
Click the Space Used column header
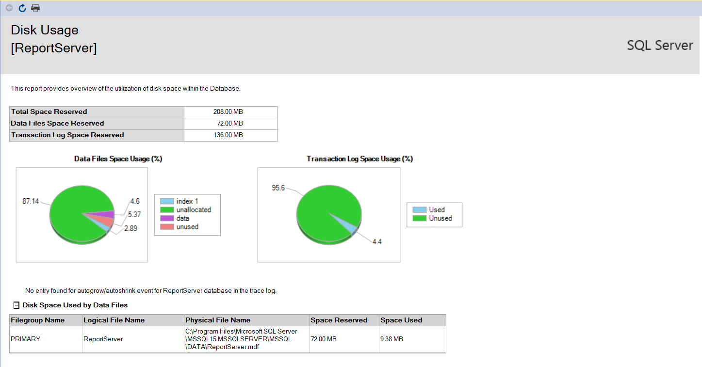click(x=412, y=320)
